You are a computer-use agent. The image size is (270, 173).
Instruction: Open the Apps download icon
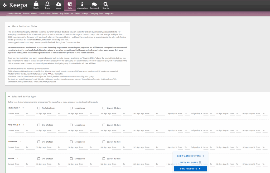click(59, 5)
